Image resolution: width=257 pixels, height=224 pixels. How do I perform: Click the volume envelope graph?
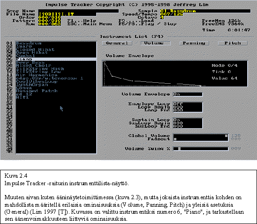tap(175, 73)
